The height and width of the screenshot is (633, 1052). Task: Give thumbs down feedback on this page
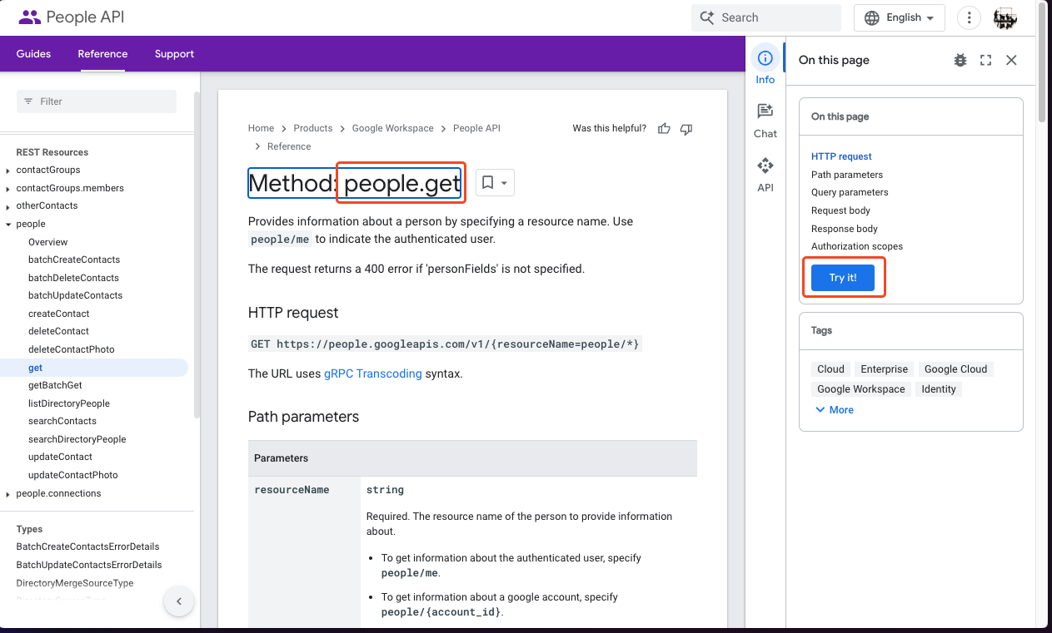point(686,128)
